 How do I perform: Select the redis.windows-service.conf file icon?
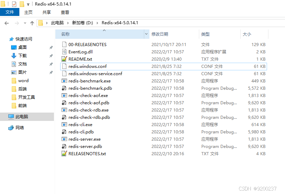[x=64, y=73]
